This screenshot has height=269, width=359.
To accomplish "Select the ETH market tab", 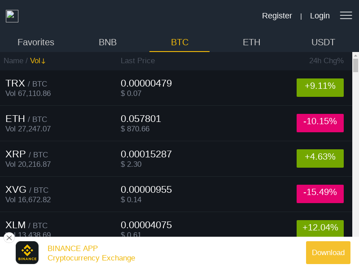I will pyautogui.click(x=251, y=42).
